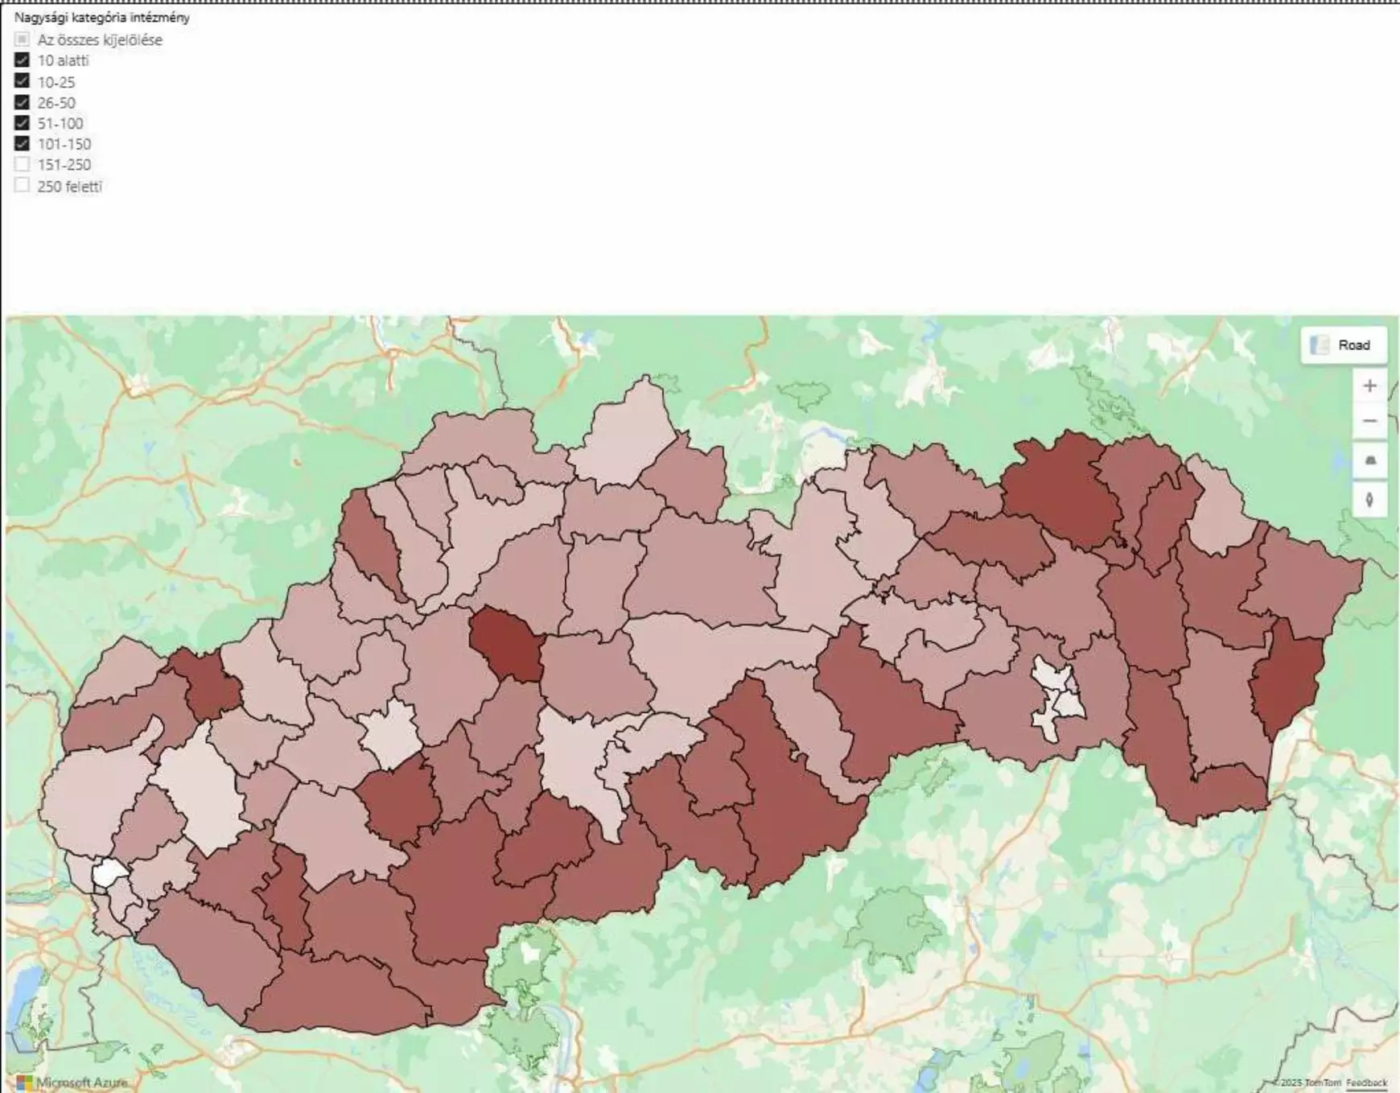Image resolution: width=1400 pixels, height=1093 pixels.
Task: Uncheck the '51-100' size category
Action: 22,123
